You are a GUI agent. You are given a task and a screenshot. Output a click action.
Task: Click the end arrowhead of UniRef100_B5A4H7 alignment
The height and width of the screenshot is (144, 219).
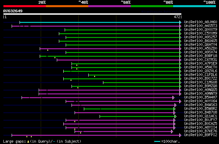point(173,97)
